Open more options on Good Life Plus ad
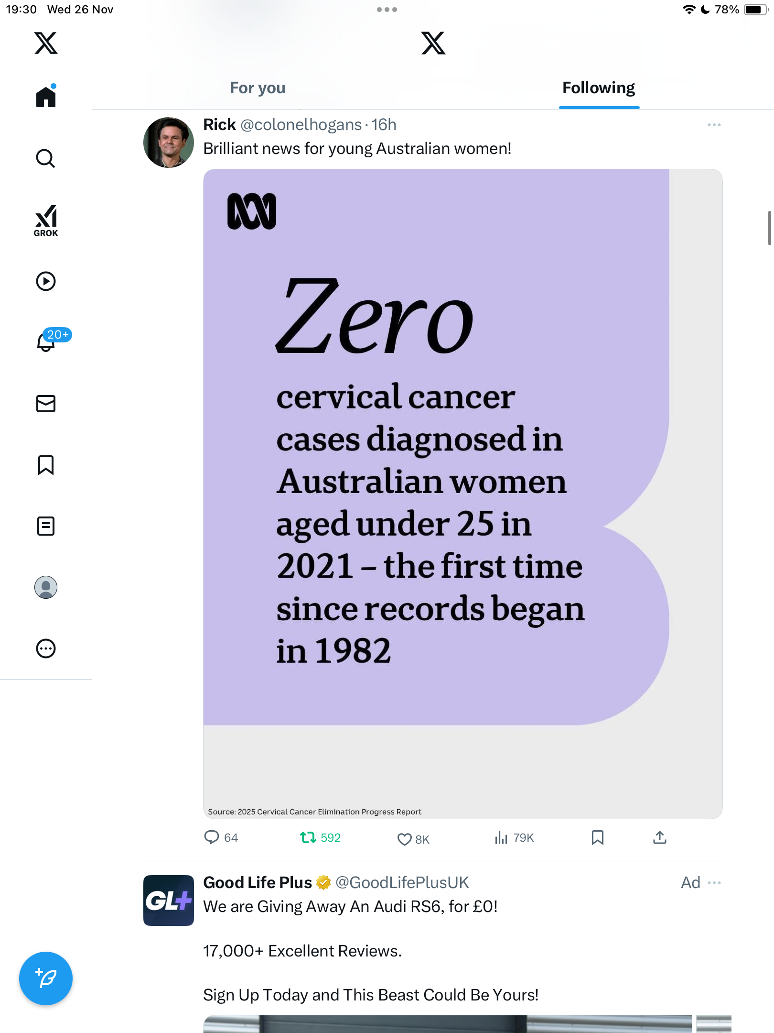774x1033 pixels. [x=714, y=883]
